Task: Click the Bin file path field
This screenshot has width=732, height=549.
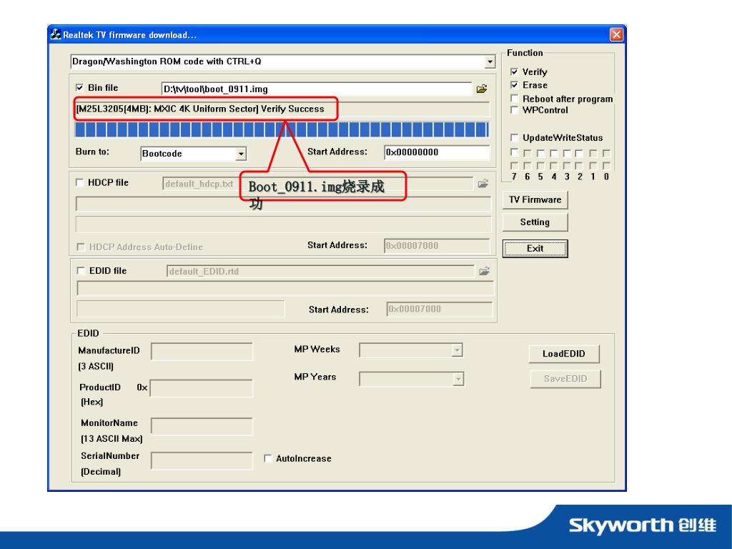Action: (317, 89)
